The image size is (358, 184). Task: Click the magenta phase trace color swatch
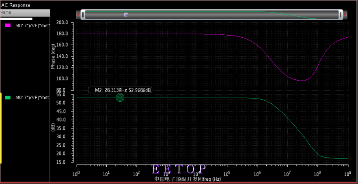[8, 26]
